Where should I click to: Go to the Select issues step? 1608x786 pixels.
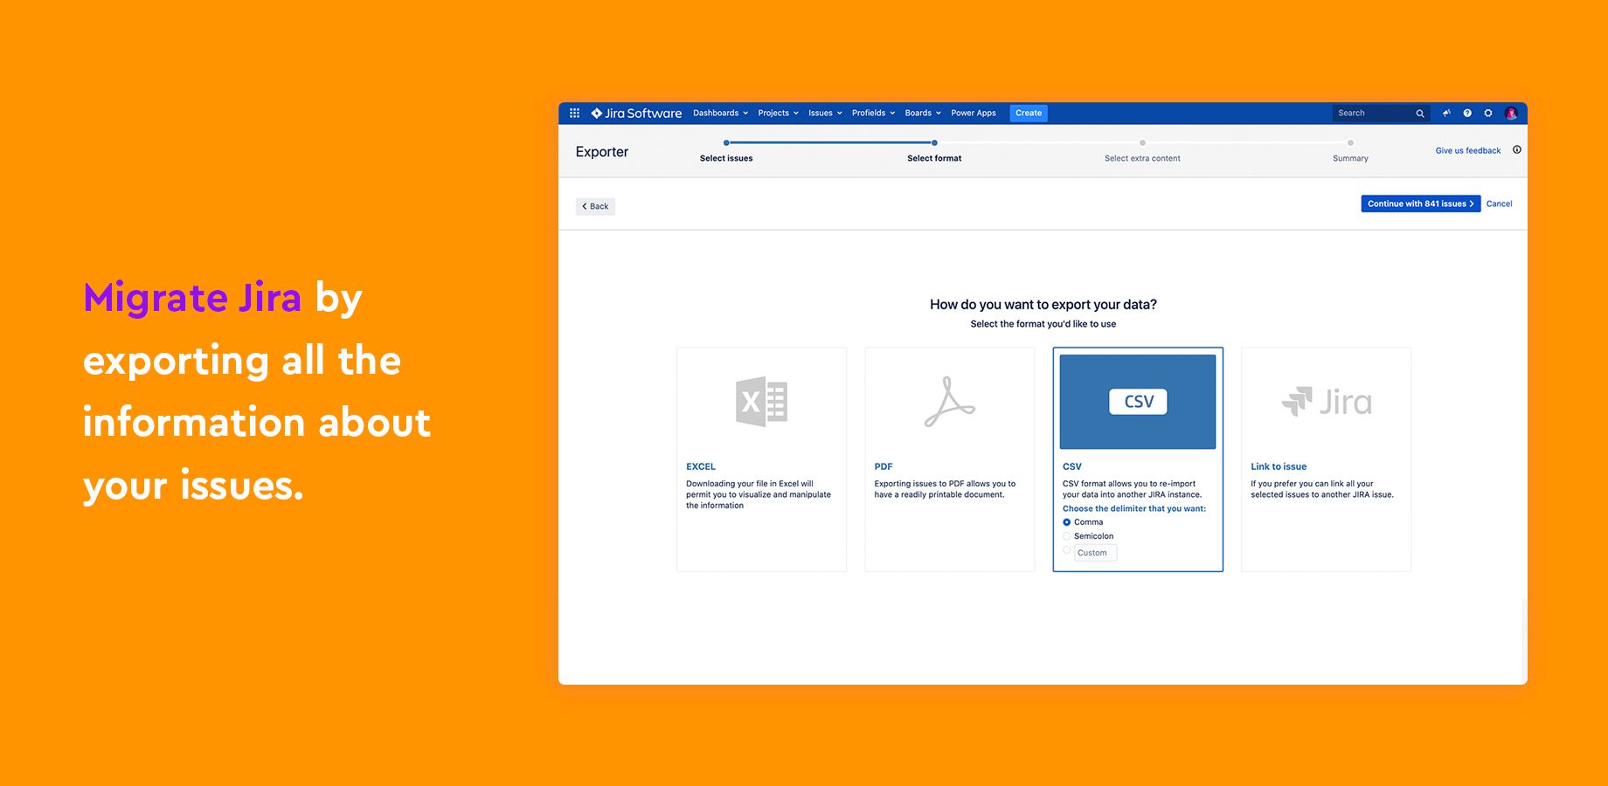coord(726,158)
